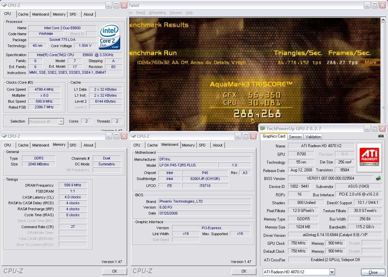This screenshot has width=388, height=277.
Task: Click the Level 2 cache 6144 KBytes value
Action: point(105,101)
